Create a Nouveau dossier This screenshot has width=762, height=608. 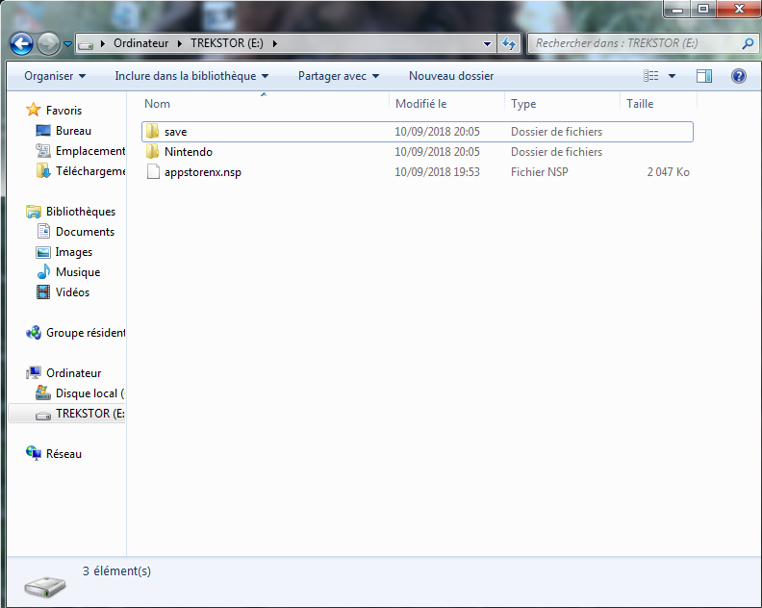click(451, 76)
